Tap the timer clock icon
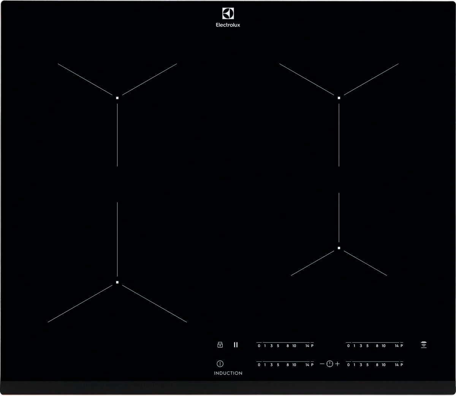 [x=329, y=364]
